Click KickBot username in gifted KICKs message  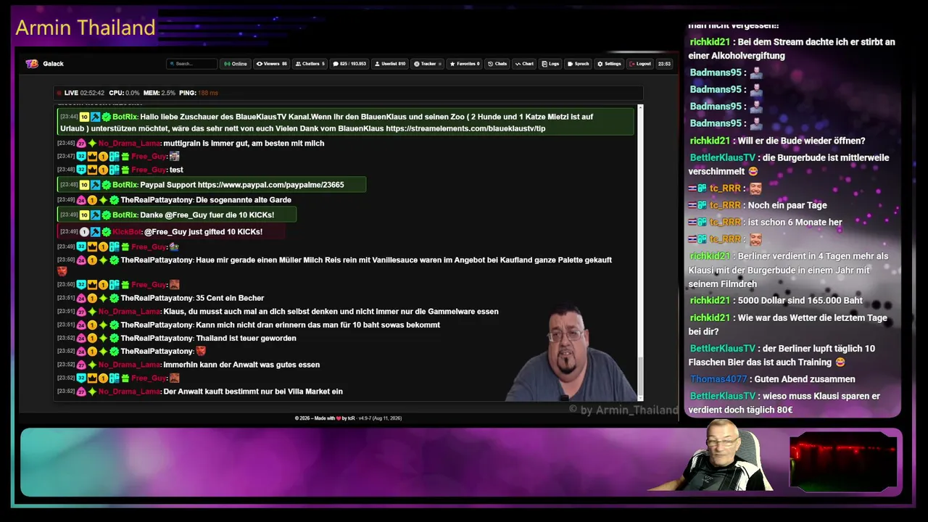tap(127, 232)
